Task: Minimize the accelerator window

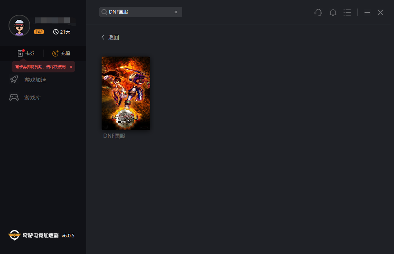Action: (367, 12)
